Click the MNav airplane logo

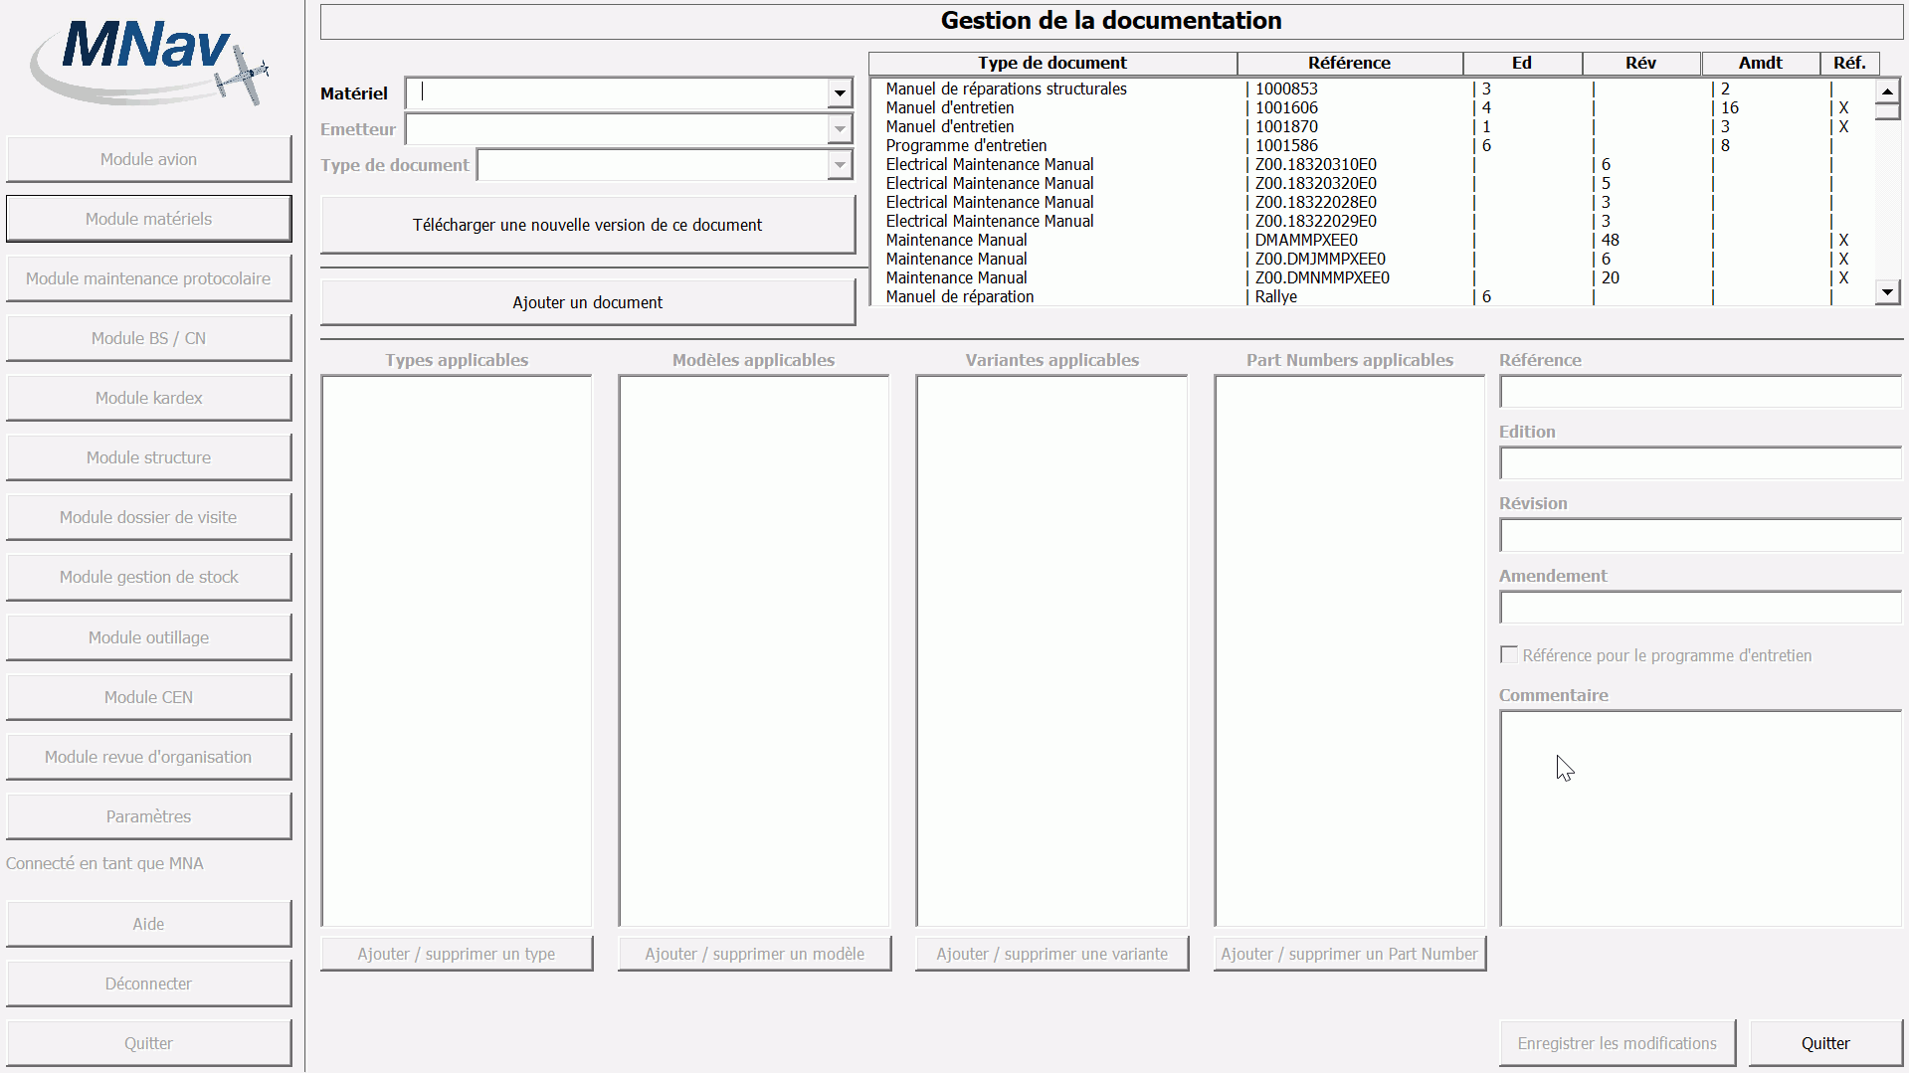pos(149,62)
